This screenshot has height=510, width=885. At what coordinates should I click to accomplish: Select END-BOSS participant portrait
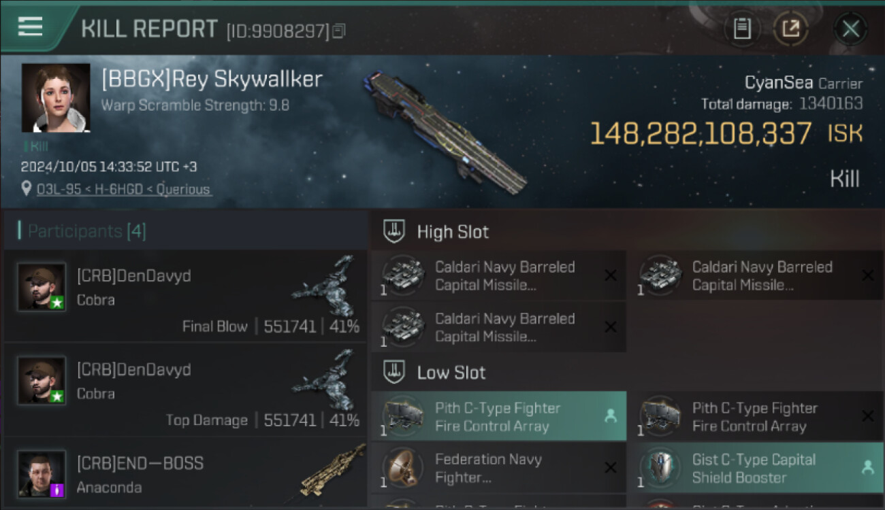pos(42,474)
